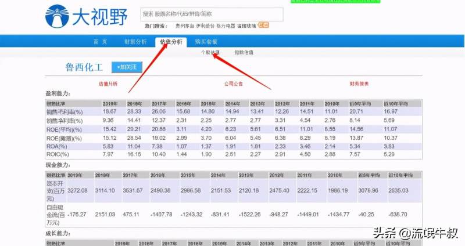Select the ROE(摊薄)(%) row label

[x=64, y=138]
